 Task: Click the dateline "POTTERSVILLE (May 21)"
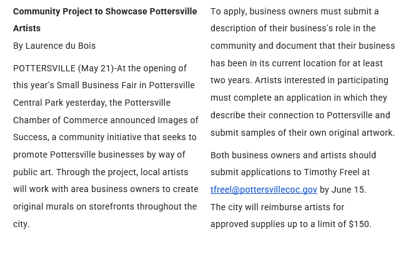click(x=62, y=68)
